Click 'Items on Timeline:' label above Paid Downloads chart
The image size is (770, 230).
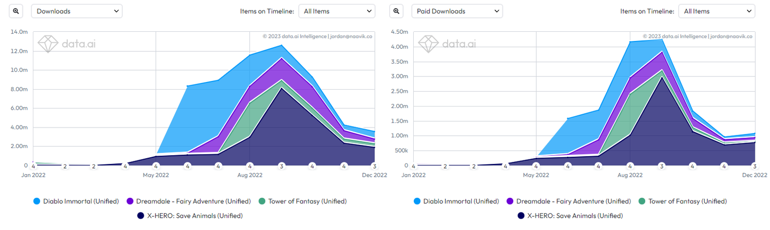coord(647,11)
